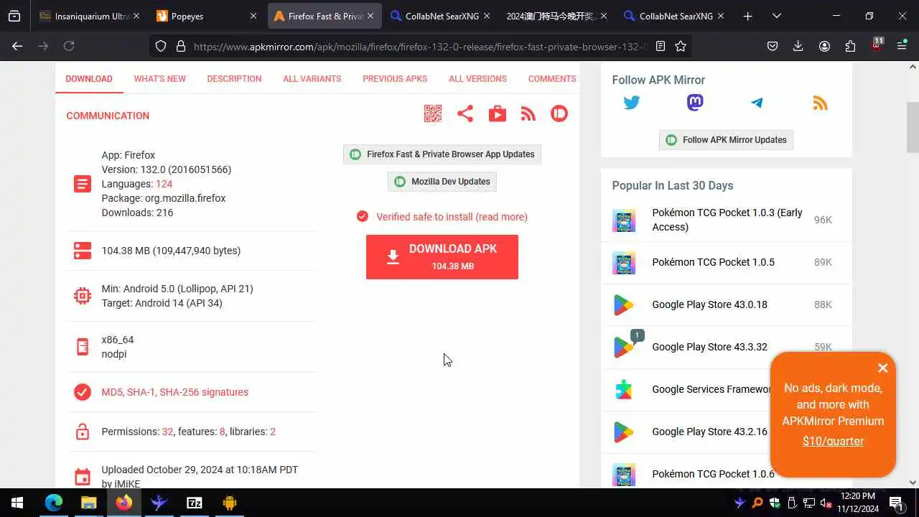
Task: Open the Android icon app in taskbar
Action: point(230,503)
